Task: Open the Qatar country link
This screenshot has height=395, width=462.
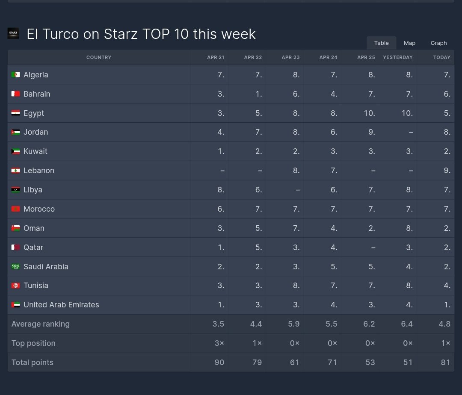Action: pyautogui.click(x=33, y=247)
